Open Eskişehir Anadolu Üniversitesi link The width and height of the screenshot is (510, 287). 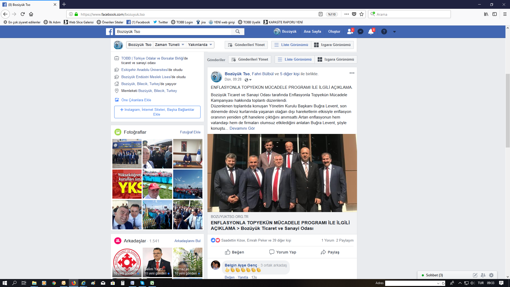point(145,70)
